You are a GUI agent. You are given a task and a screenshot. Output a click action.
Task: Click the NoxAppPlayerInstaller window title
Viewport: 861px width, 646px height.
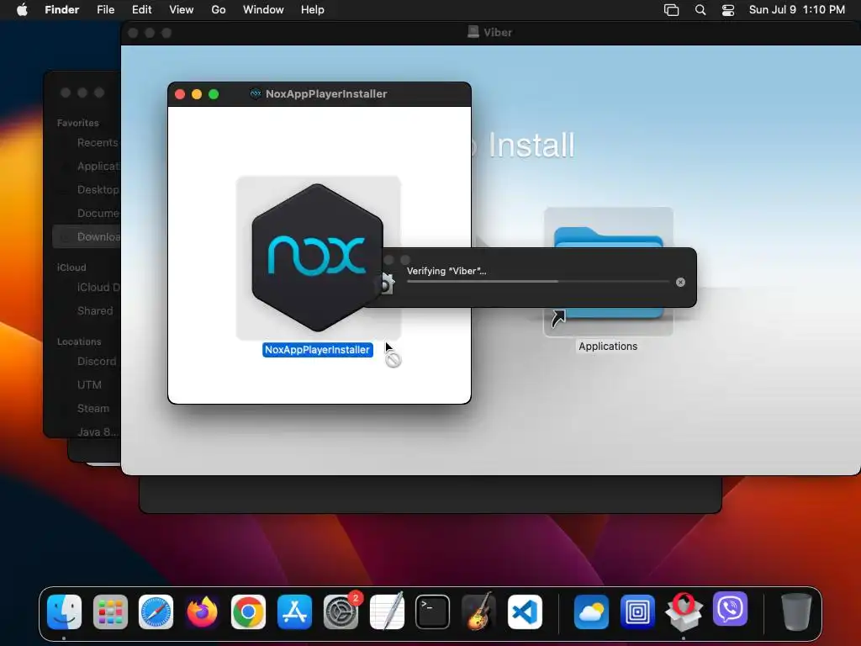coord(326,94)
